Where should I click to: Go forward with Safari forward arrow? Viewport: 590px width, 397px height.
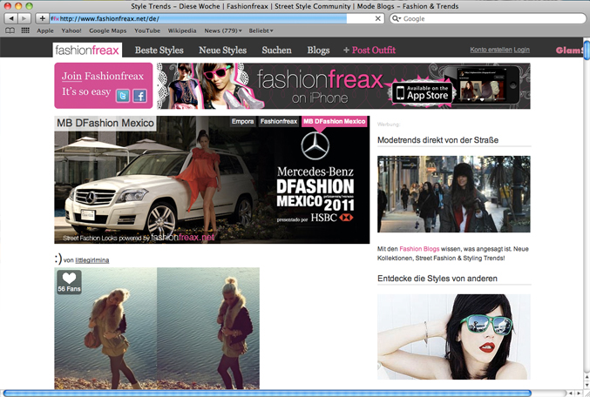(x=24, y=18)
